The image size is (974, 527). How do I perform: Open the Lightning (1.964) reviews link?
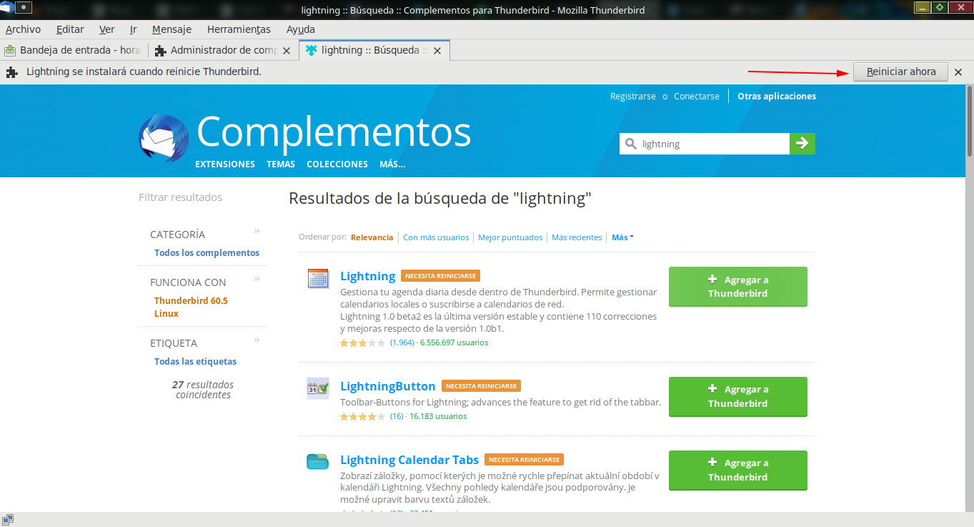402,343
